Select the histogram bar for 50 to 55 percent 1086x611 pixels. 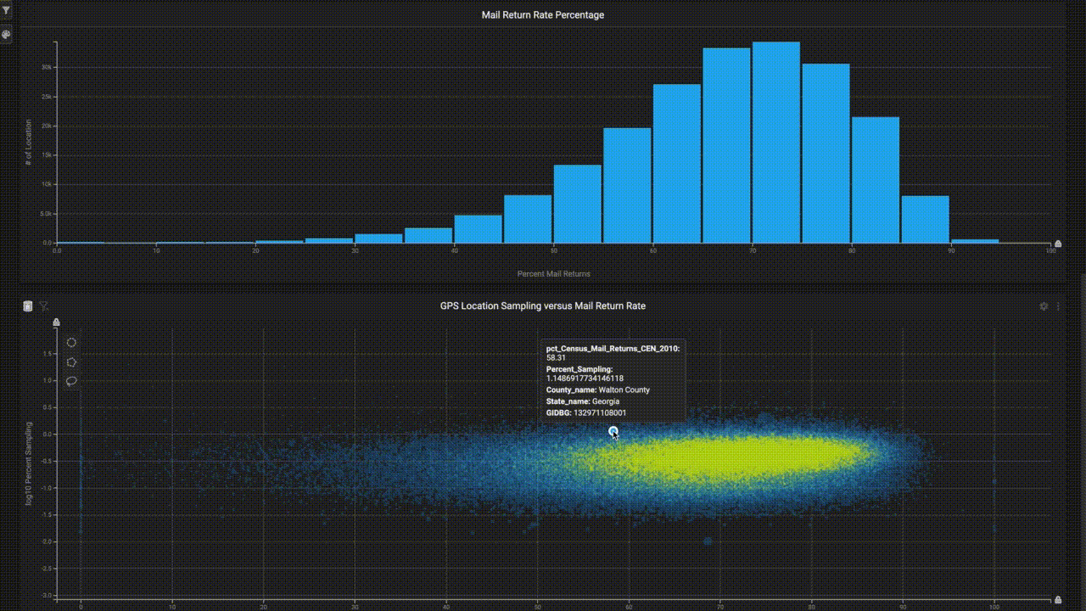(578, 204)
